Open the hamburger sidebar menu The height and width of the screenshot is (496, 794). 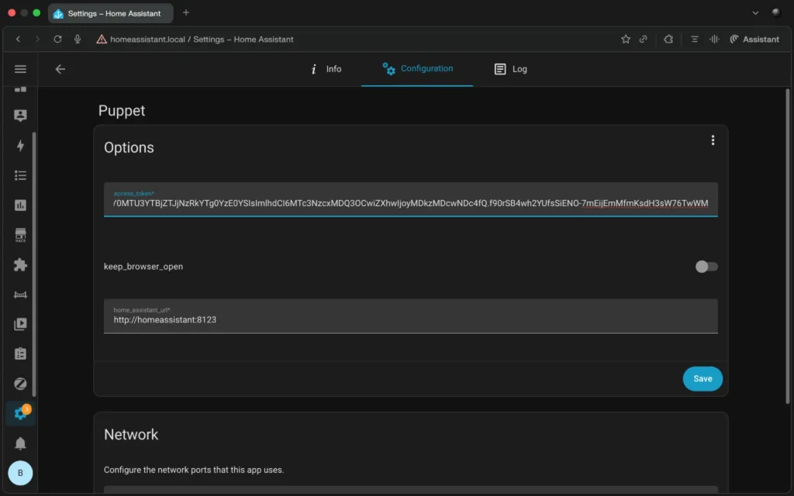tap(20, 69)
